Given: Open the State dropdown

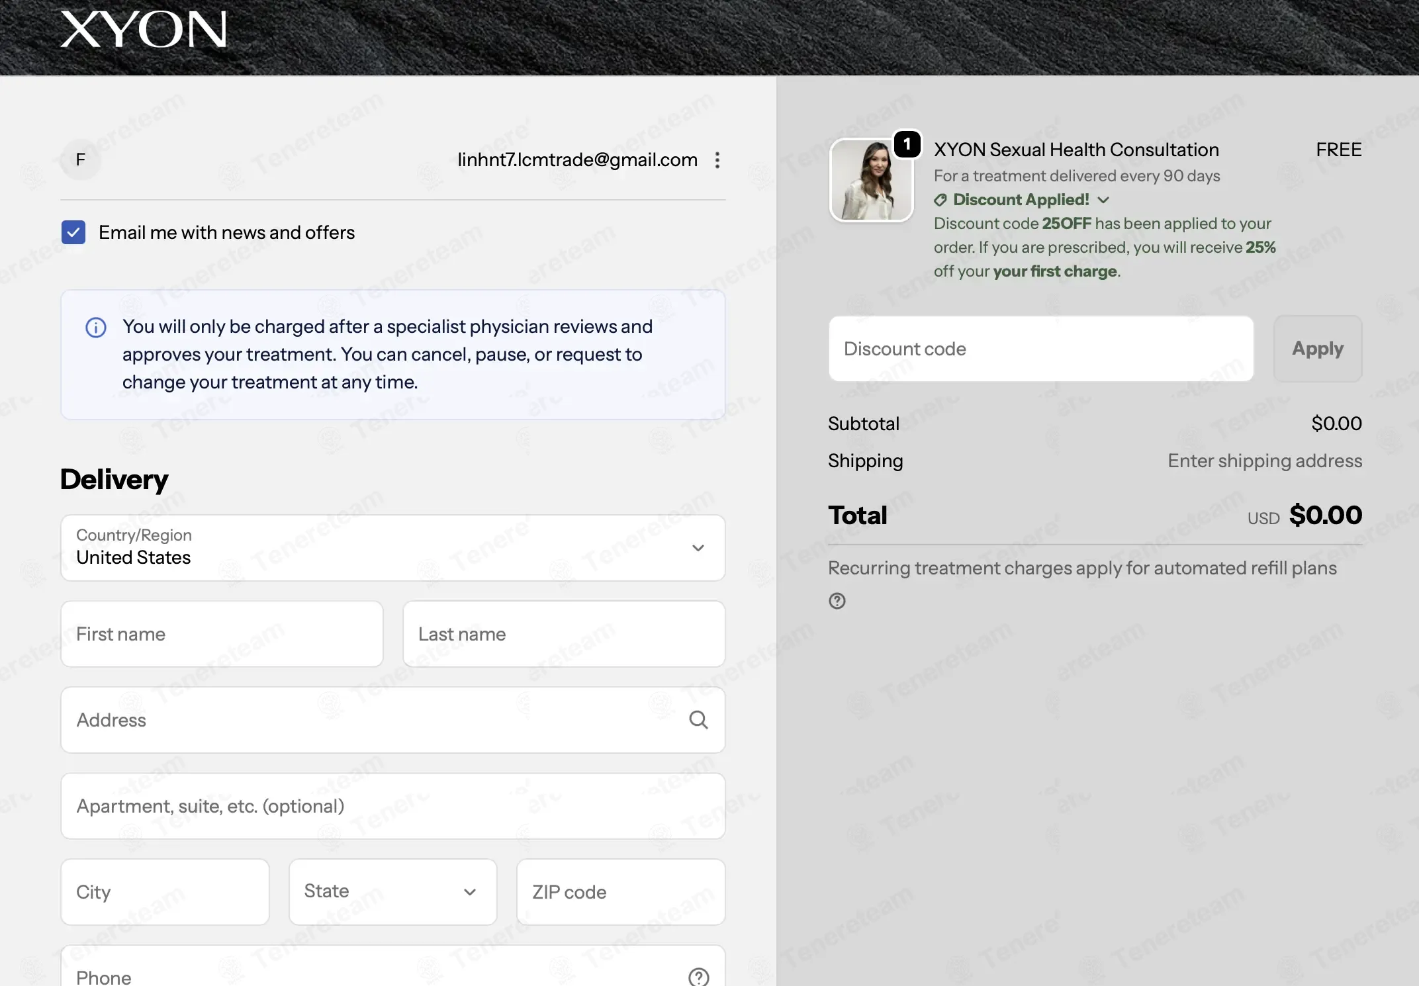Looking at the screenshot, I should pos(393,892).
